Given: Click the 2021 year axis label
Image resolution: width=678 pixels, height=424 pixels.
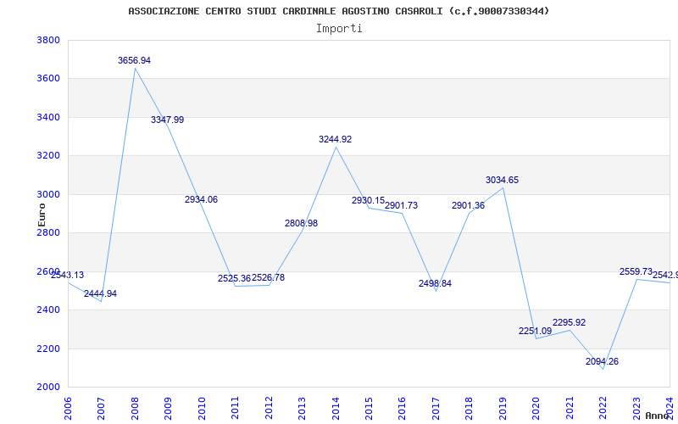Looking at the screenshot, I should (570, 409).
